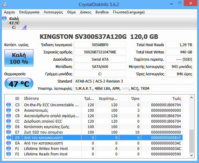Click the scroll up arrow of attribute list
Screen dimensions: 199x163
tap(191, 97)
